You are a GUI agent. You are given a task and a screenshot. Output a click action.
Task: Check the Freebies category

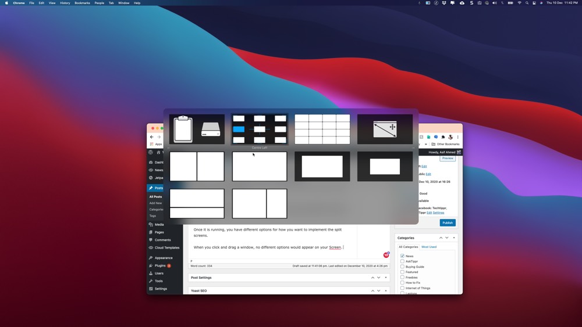coord(402,277)
